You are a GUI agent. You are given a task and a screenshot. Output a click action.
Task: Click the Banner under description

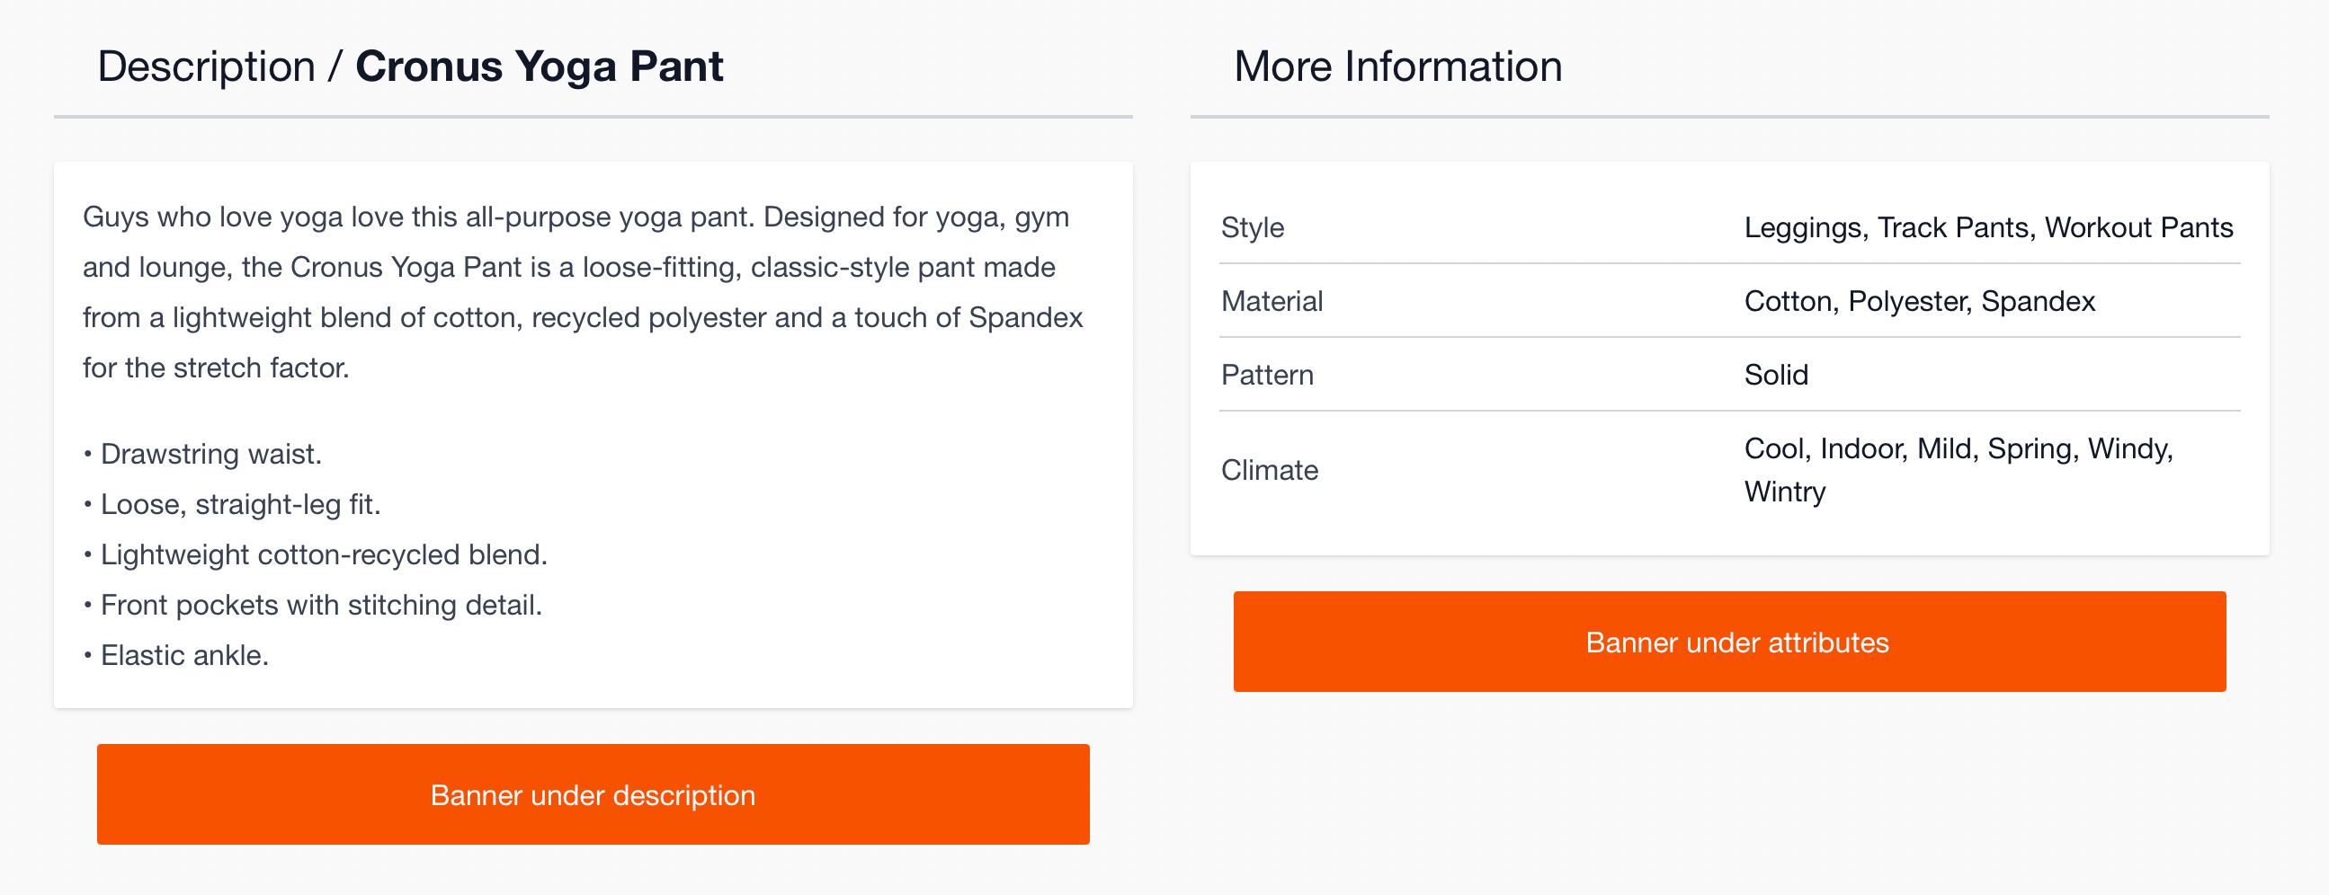point(593,794)
